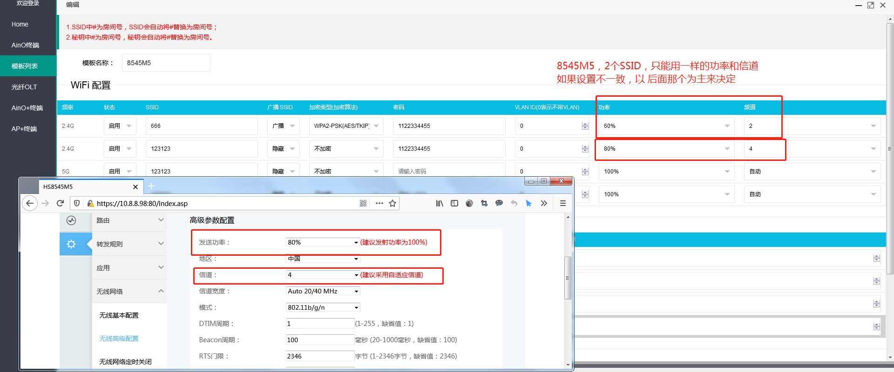Viewport: 894px width, 372px height.
Task: Open the library bookshelf icon
Action: pos(439,203)
